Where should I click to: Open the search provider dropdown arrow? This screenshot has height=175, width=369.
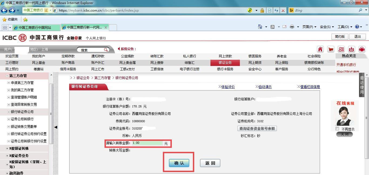(x=366, y=10)
